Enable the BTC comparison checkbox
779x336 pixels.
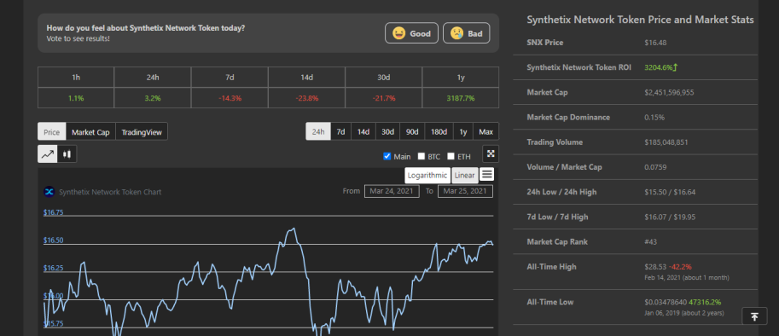pyautogui.click(x=421, y=156)
